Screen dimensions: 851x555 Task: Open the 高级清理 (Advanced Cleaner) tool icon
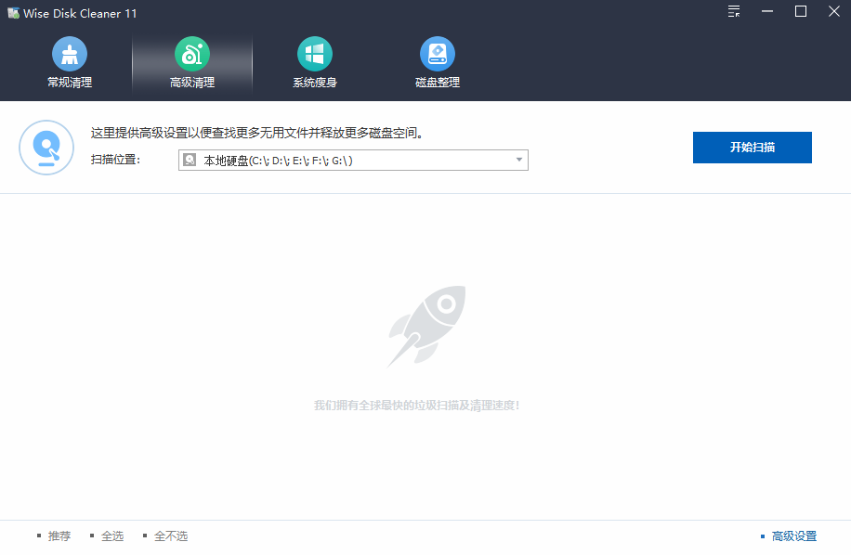pyautogui.click(x=191, y=54)
